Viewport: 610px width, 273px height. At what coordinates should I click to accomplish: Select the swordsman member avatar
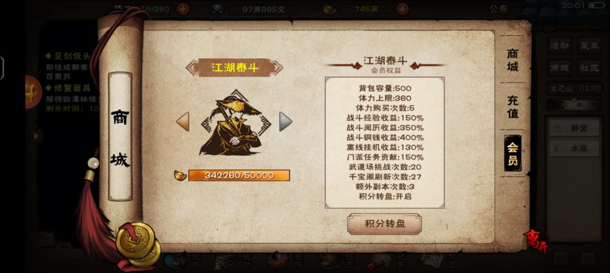click(x=234, y=123)
